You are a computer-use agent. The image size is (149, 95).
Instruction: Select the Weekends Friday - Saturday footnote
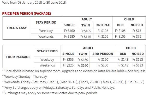pyautogui.click(x=73, y=82)
